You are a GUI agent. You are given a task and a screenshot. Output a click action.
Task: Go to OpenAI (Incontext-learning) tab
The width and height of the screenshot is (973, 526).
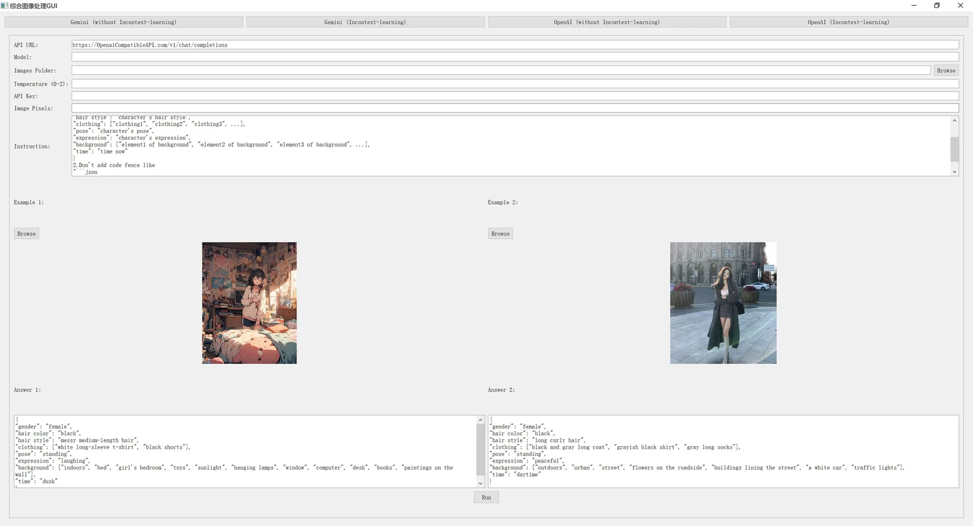pos(849,22)
